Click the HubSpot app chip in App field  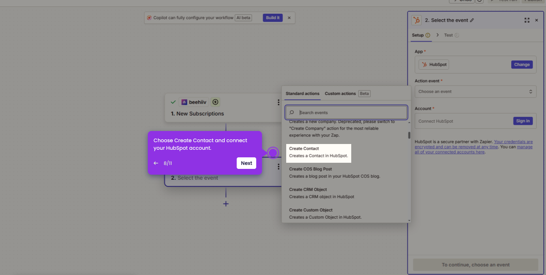click(x=434, y=65)
